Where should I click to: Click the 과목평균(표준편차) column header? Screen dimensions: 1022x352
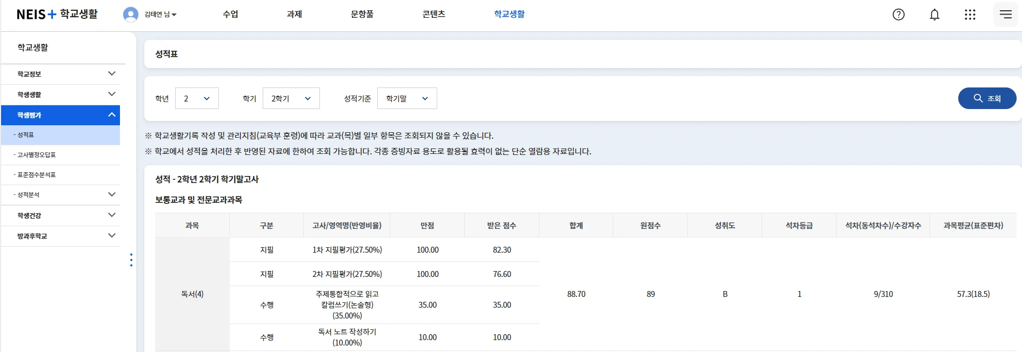pyautogui.click(x=973, y=226)
